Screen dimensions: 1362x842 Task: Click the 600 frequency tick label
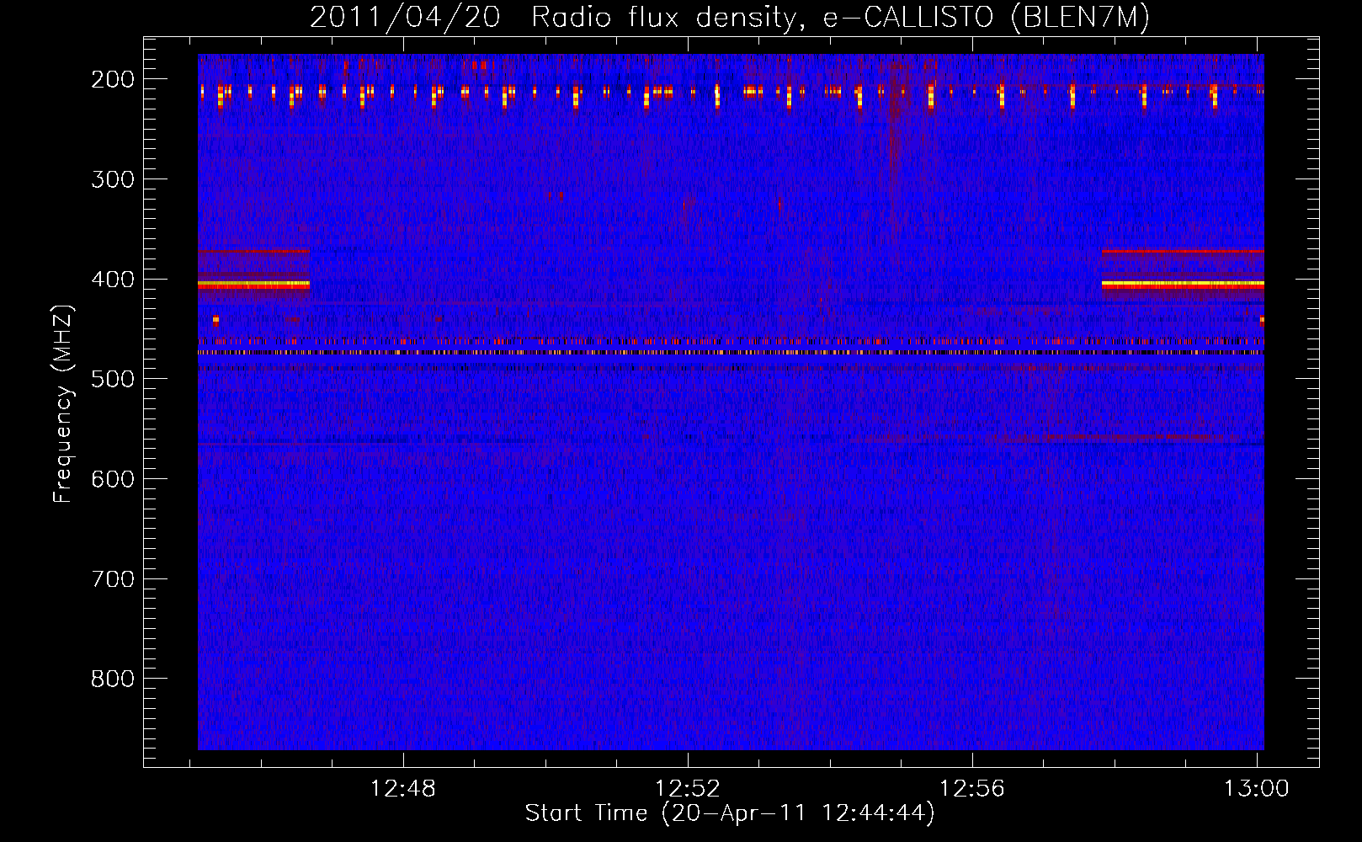click(113, 479)
